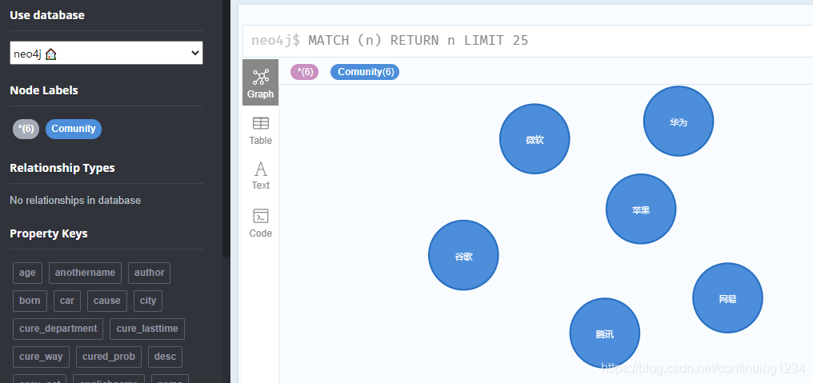Select the 谷歌 graph node

463,256
